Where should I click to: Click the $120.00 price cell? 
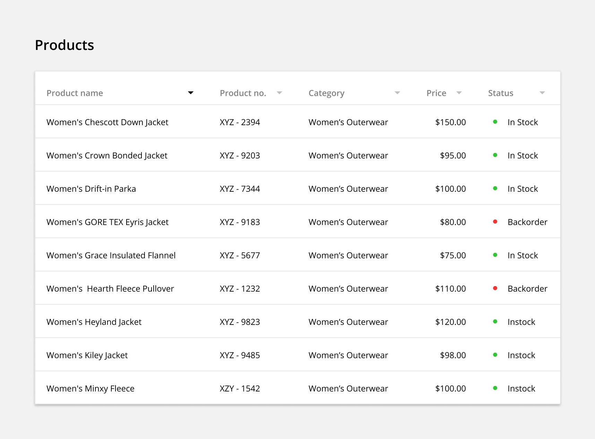pos(450,322)
